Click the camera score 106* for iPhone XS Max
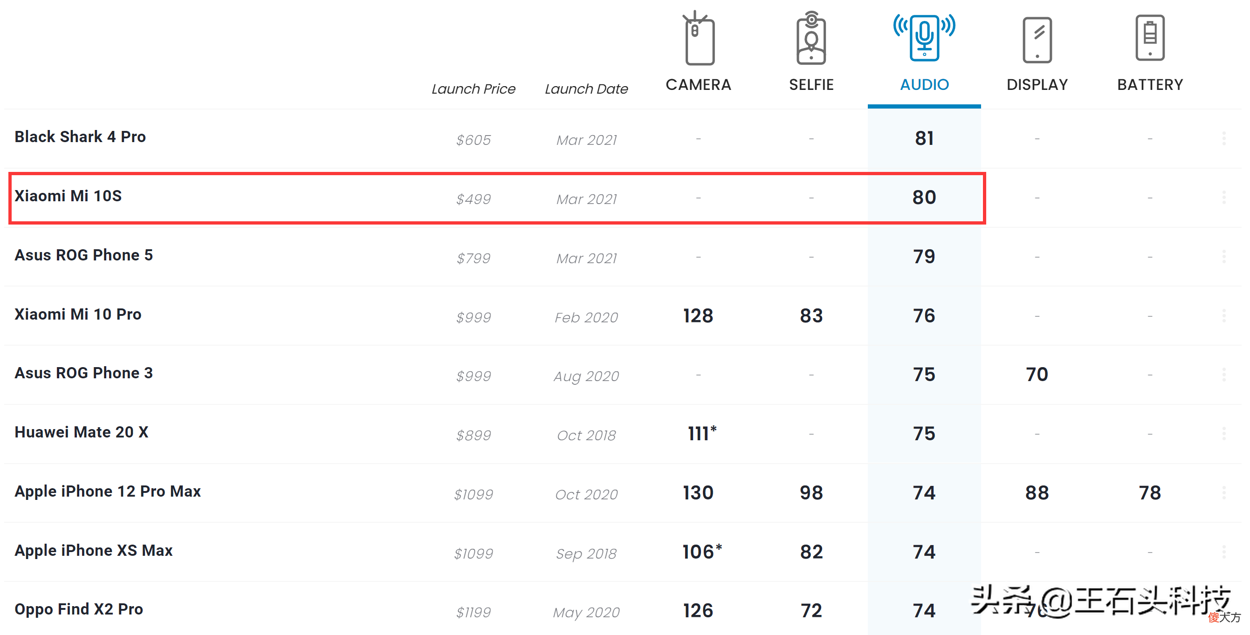Screen dimensions: 1250x635 [x=702, y=552]
